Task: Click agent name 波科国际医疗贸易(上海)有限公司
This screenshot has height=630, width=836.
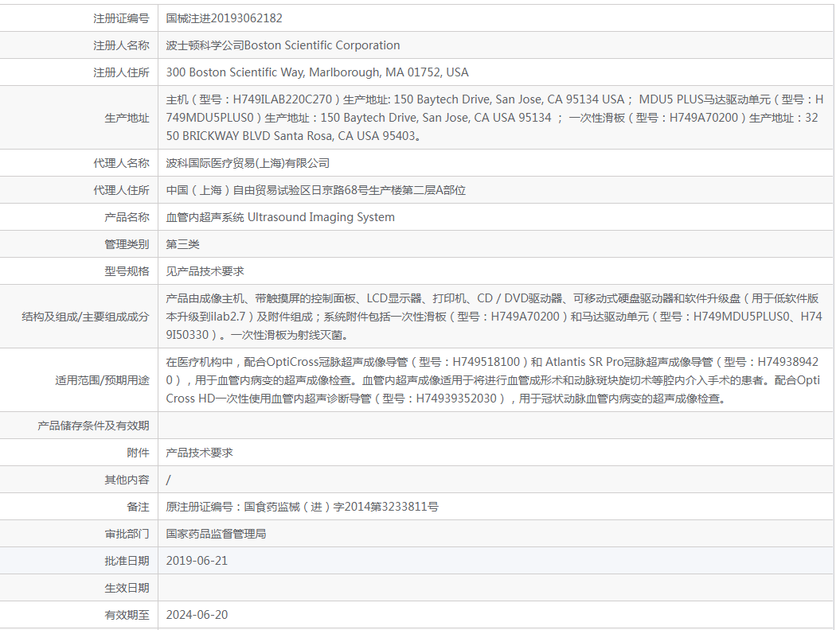Action: (x=248, y=163)
